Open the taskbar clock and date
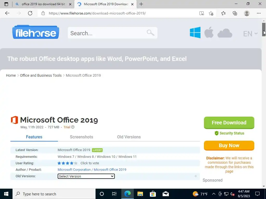The image size is (266, 199). pyautogui.click(x=244, y=194)
